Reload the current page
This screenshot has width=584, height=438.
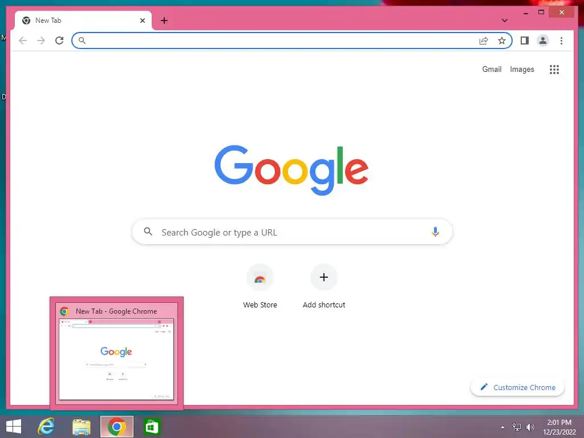(x=59, y=40)
